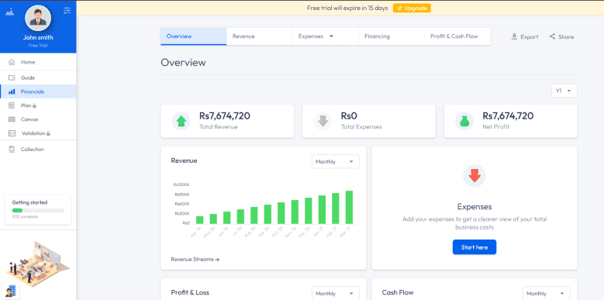
Task: Click the '20% complete' text
Action: (x=25, y=217)
